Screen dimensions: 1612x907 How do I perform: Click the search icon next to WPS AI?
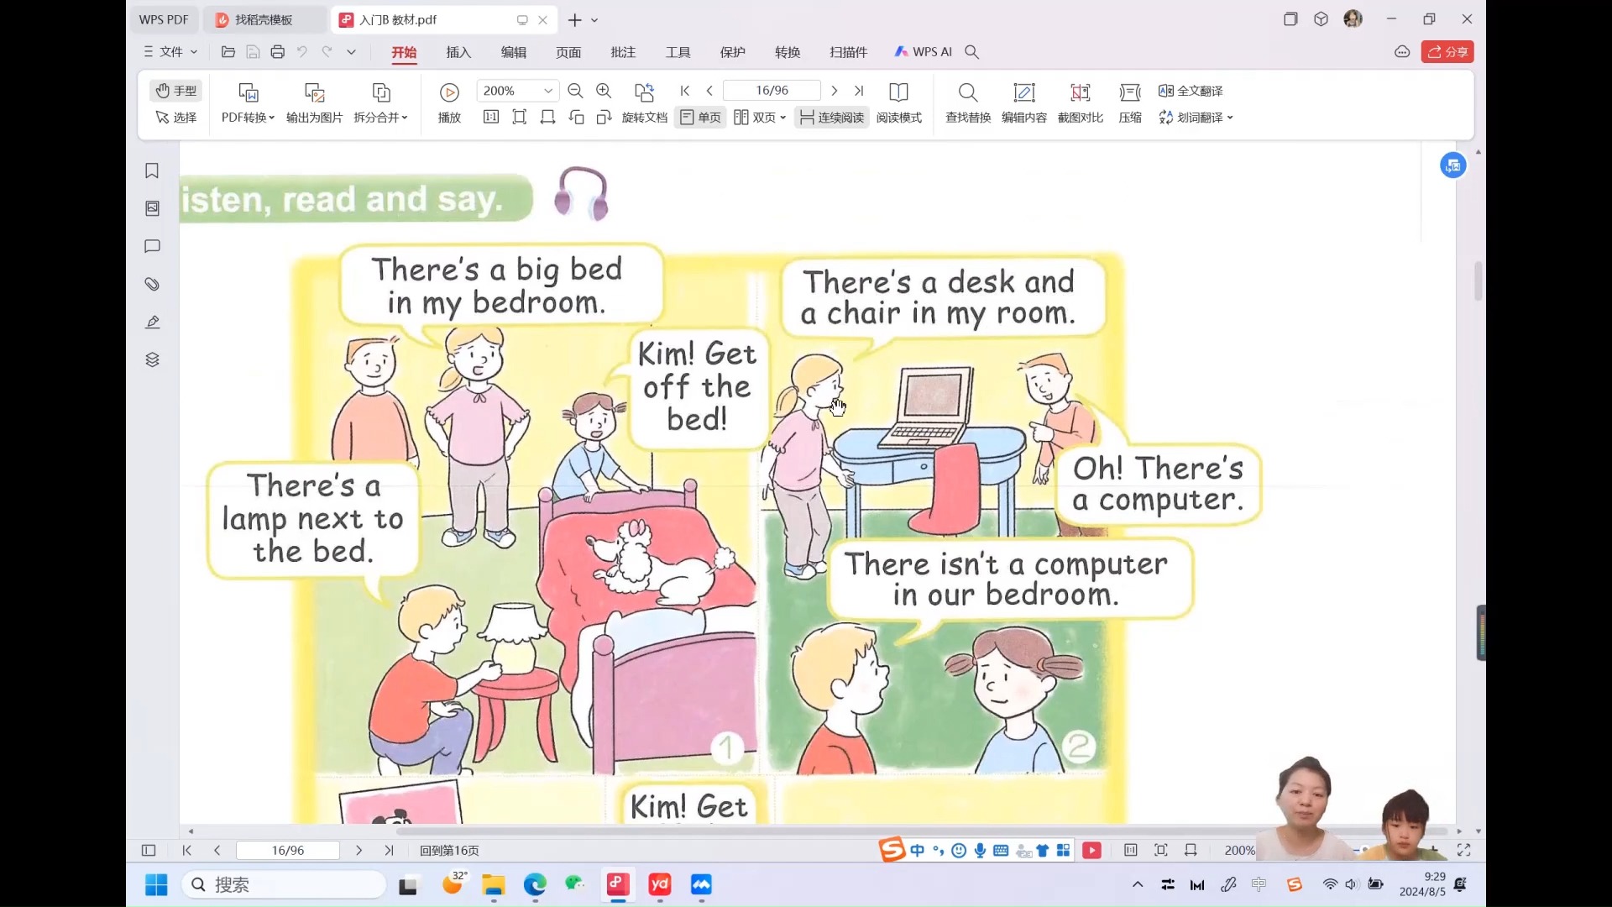972,52
